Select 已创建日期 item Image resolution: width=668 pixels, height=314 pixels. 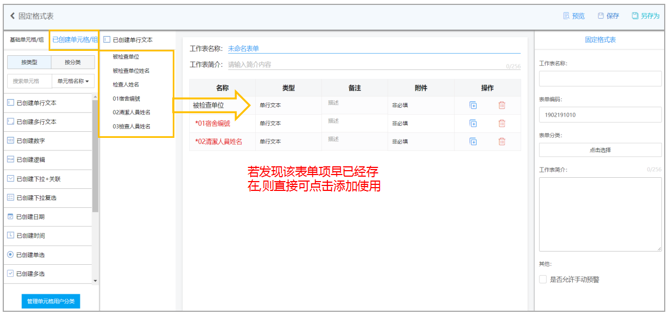[x=48, y=217]
